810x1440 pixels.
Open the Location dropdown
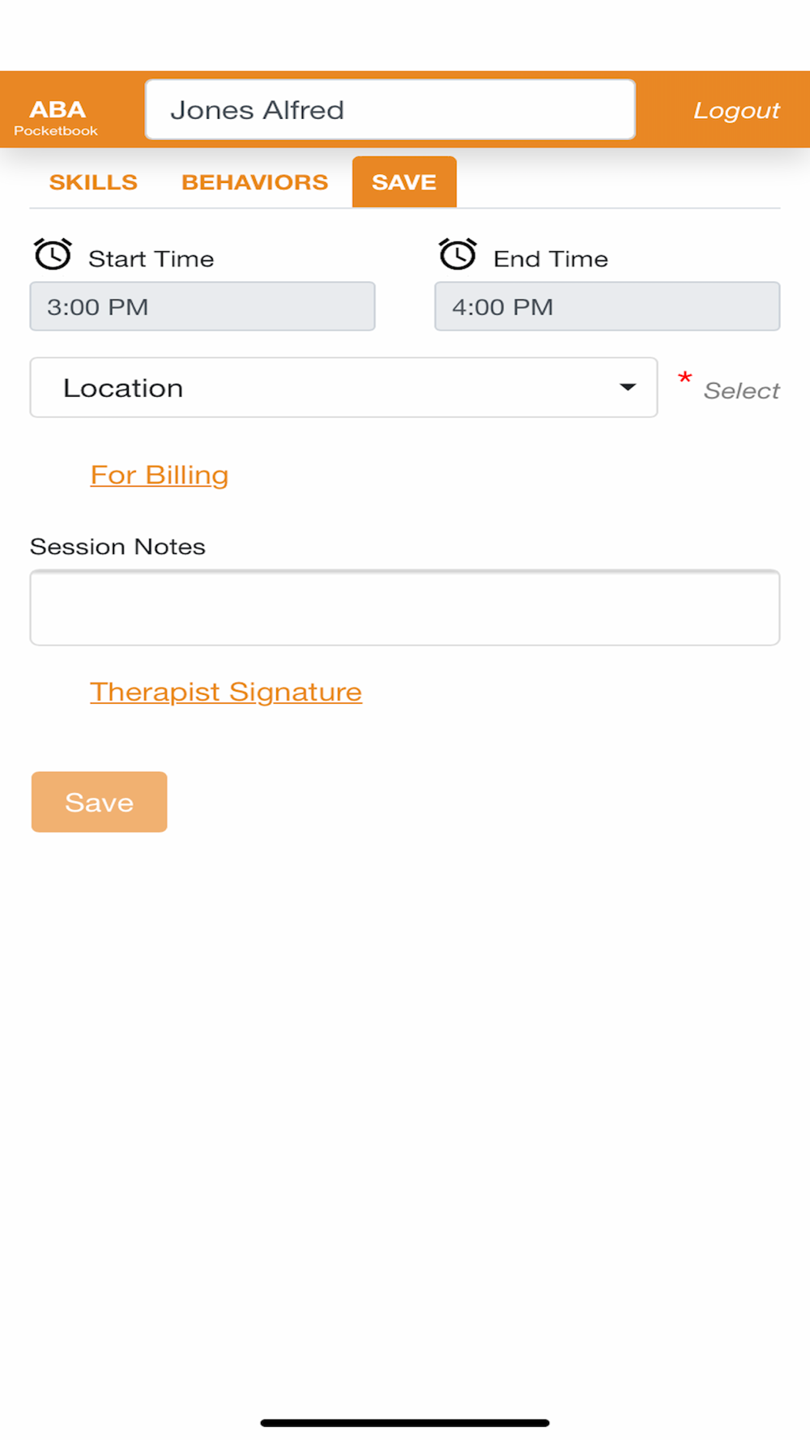(343, 388)
